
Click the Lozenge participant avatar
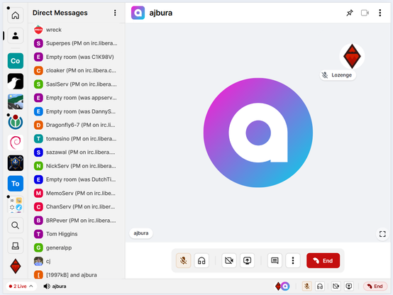[x=352, y=56]
